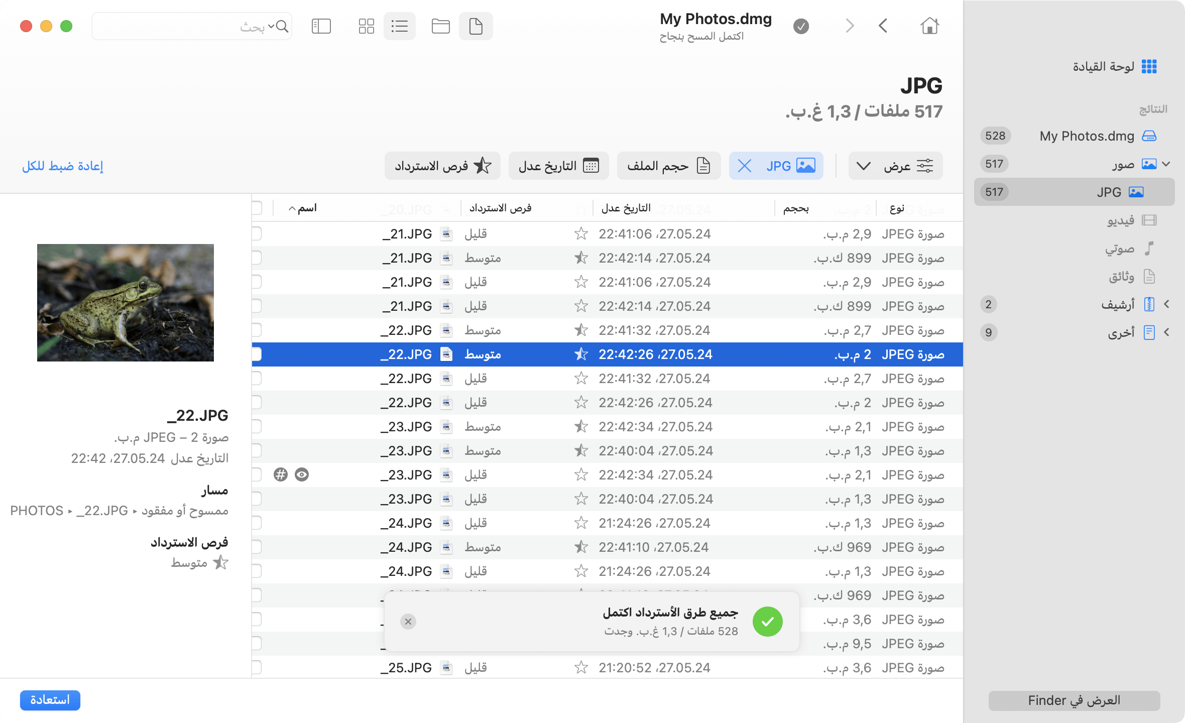Select JPG item in sidebar

pos(1075,192)
